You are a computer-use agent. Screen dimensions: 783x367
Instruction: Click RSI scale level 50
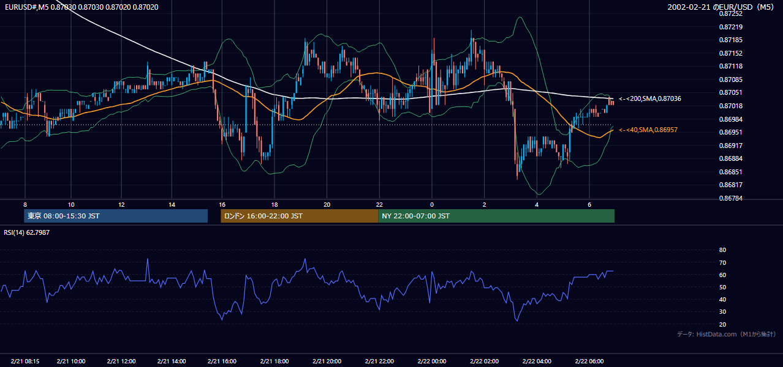[722, 287]
